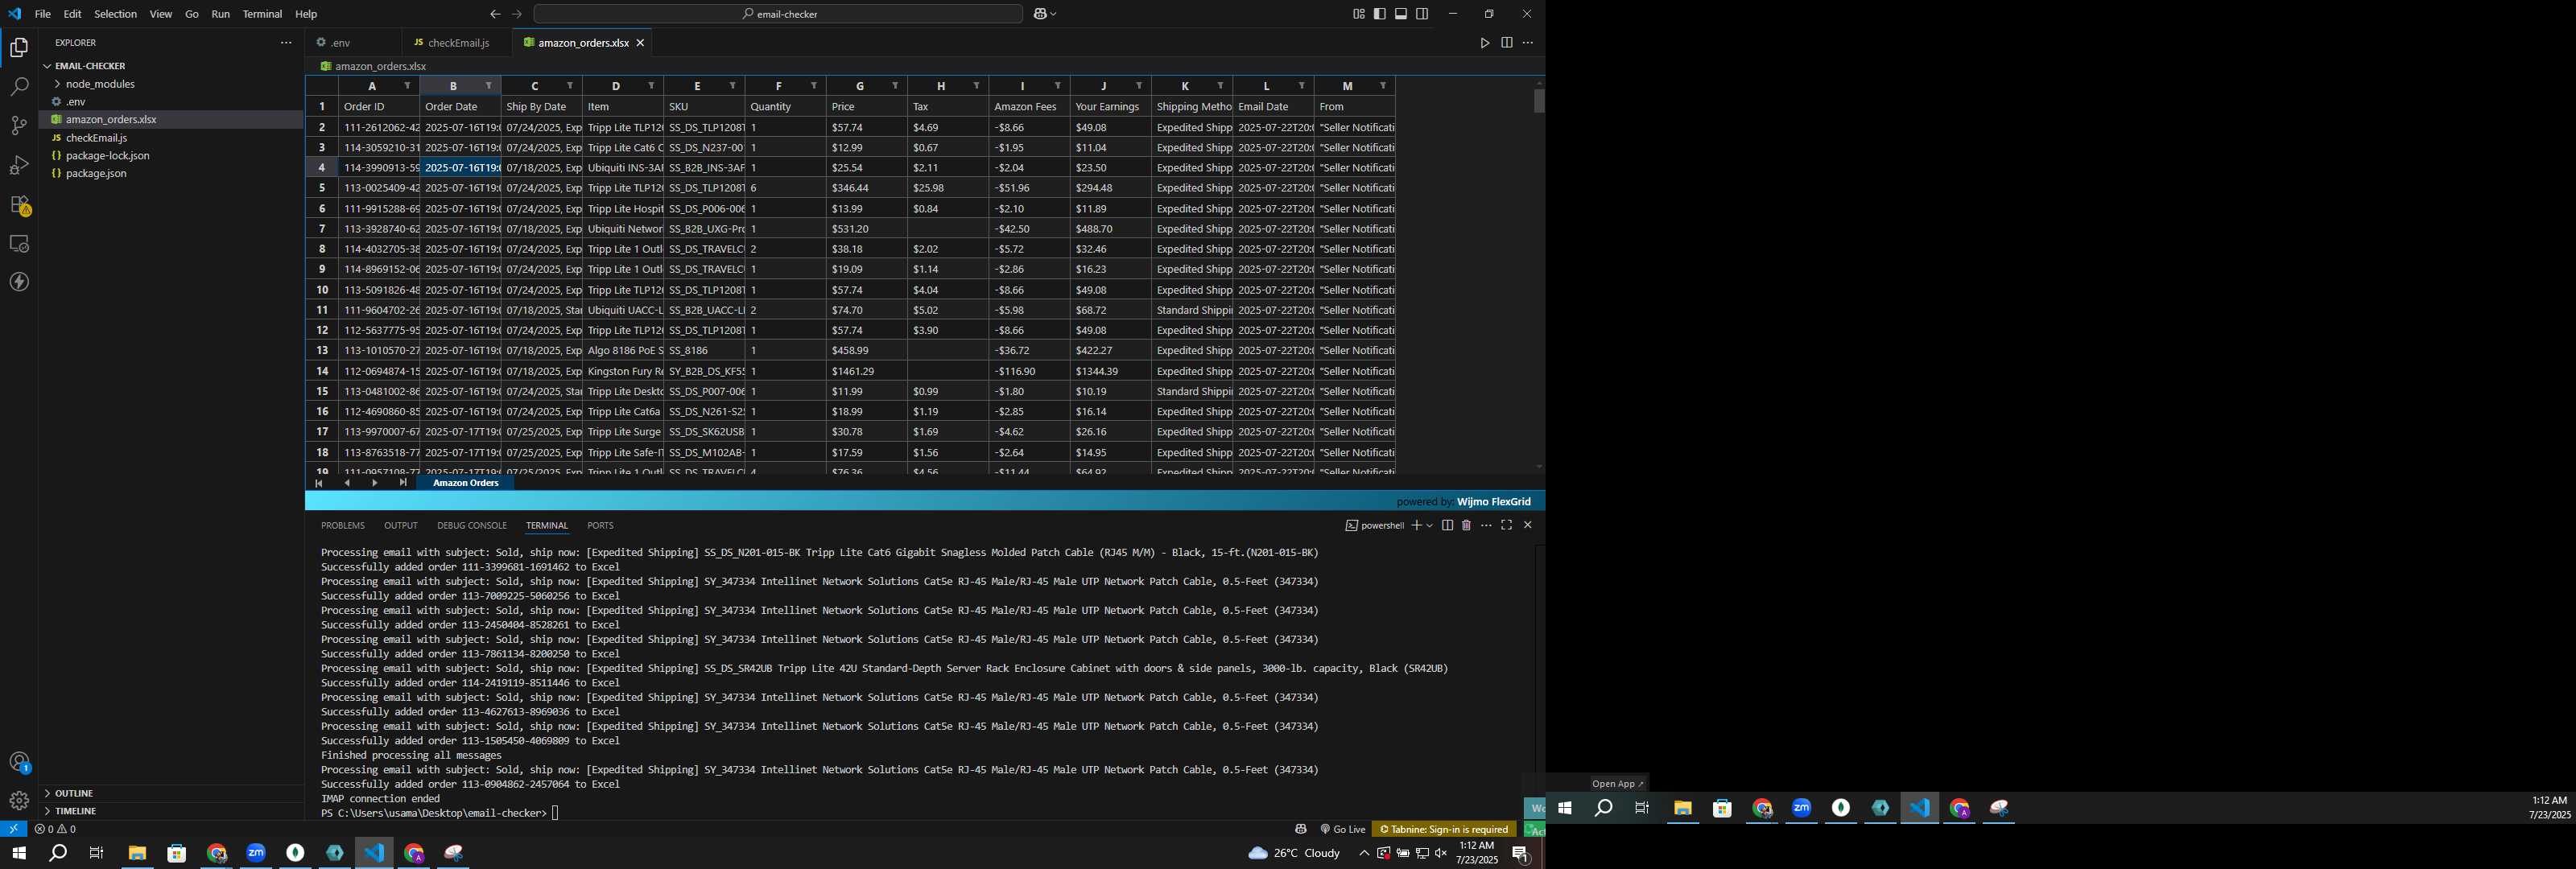Open the Source Control view
2576x869 pixels.
[19, 125]
